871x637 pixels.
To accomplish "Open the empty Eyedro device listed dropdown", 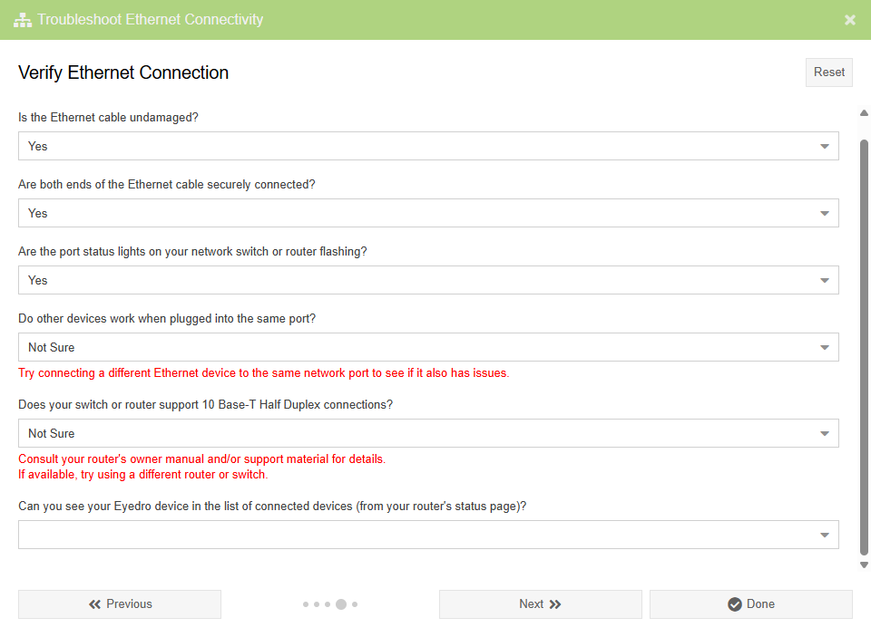I will click(428, 535).
